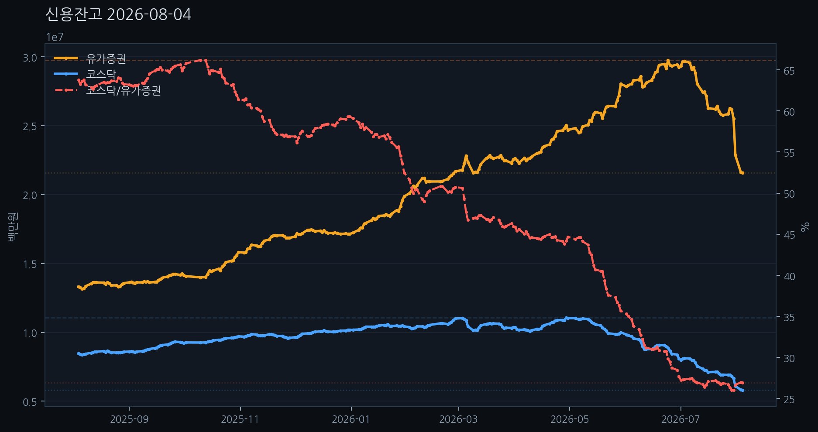
Task: Click the final orange data point
Action: tap(742, 173)
